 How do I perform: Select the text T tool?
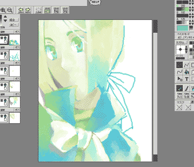click(187, 79)
